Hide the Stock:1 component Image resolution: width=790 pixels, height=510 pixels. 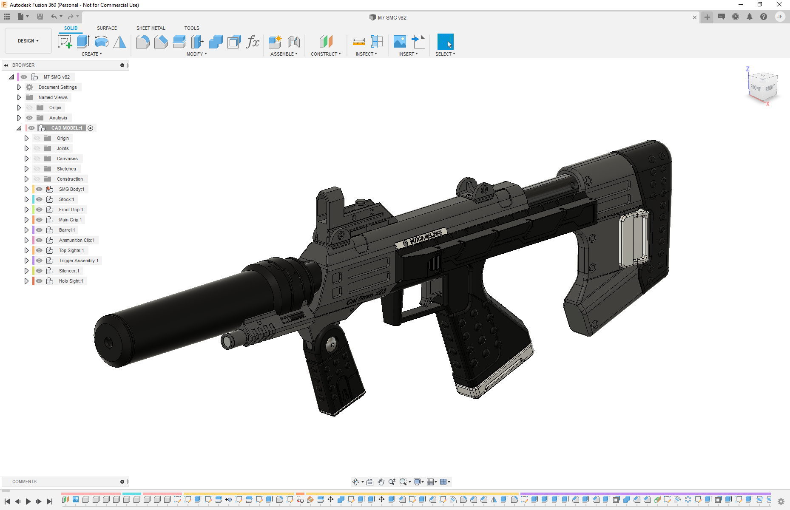tap(39, 199)
